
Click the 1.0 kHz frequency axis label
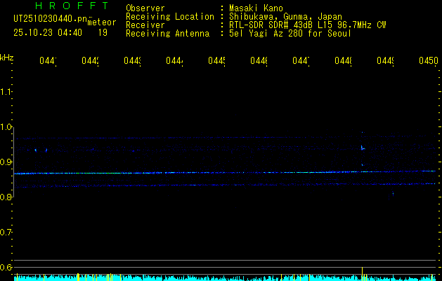point(6,127)
